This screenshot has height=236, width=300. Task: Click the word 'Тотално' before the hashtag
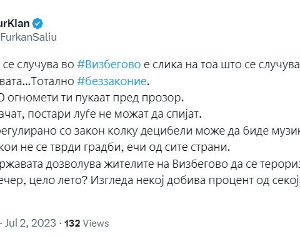pyautogui.click(x=52, y=81)
